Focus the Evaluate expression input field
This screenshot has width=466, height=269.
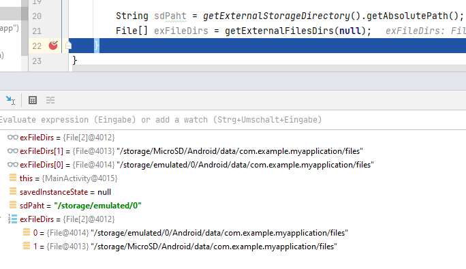click(233, 120)
